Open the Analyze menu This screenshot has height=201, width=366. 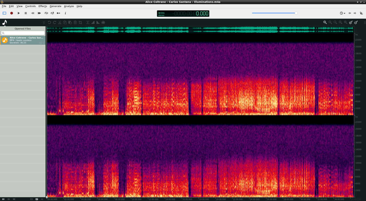(69, 6)
